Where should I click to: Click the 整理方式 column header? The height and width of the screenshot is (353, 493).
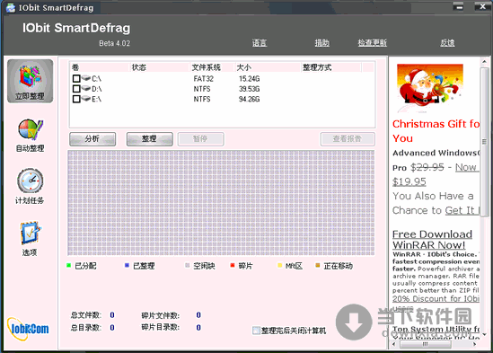tap(331, 67)
